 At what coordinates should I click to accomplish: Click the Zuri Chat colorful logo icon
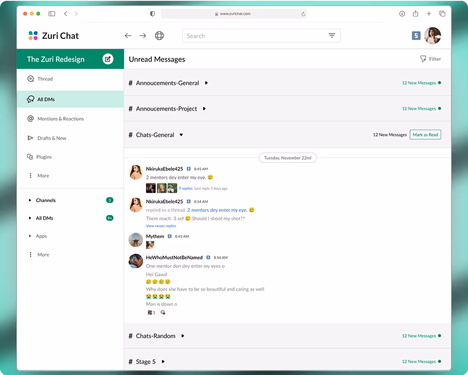(33, 36)
